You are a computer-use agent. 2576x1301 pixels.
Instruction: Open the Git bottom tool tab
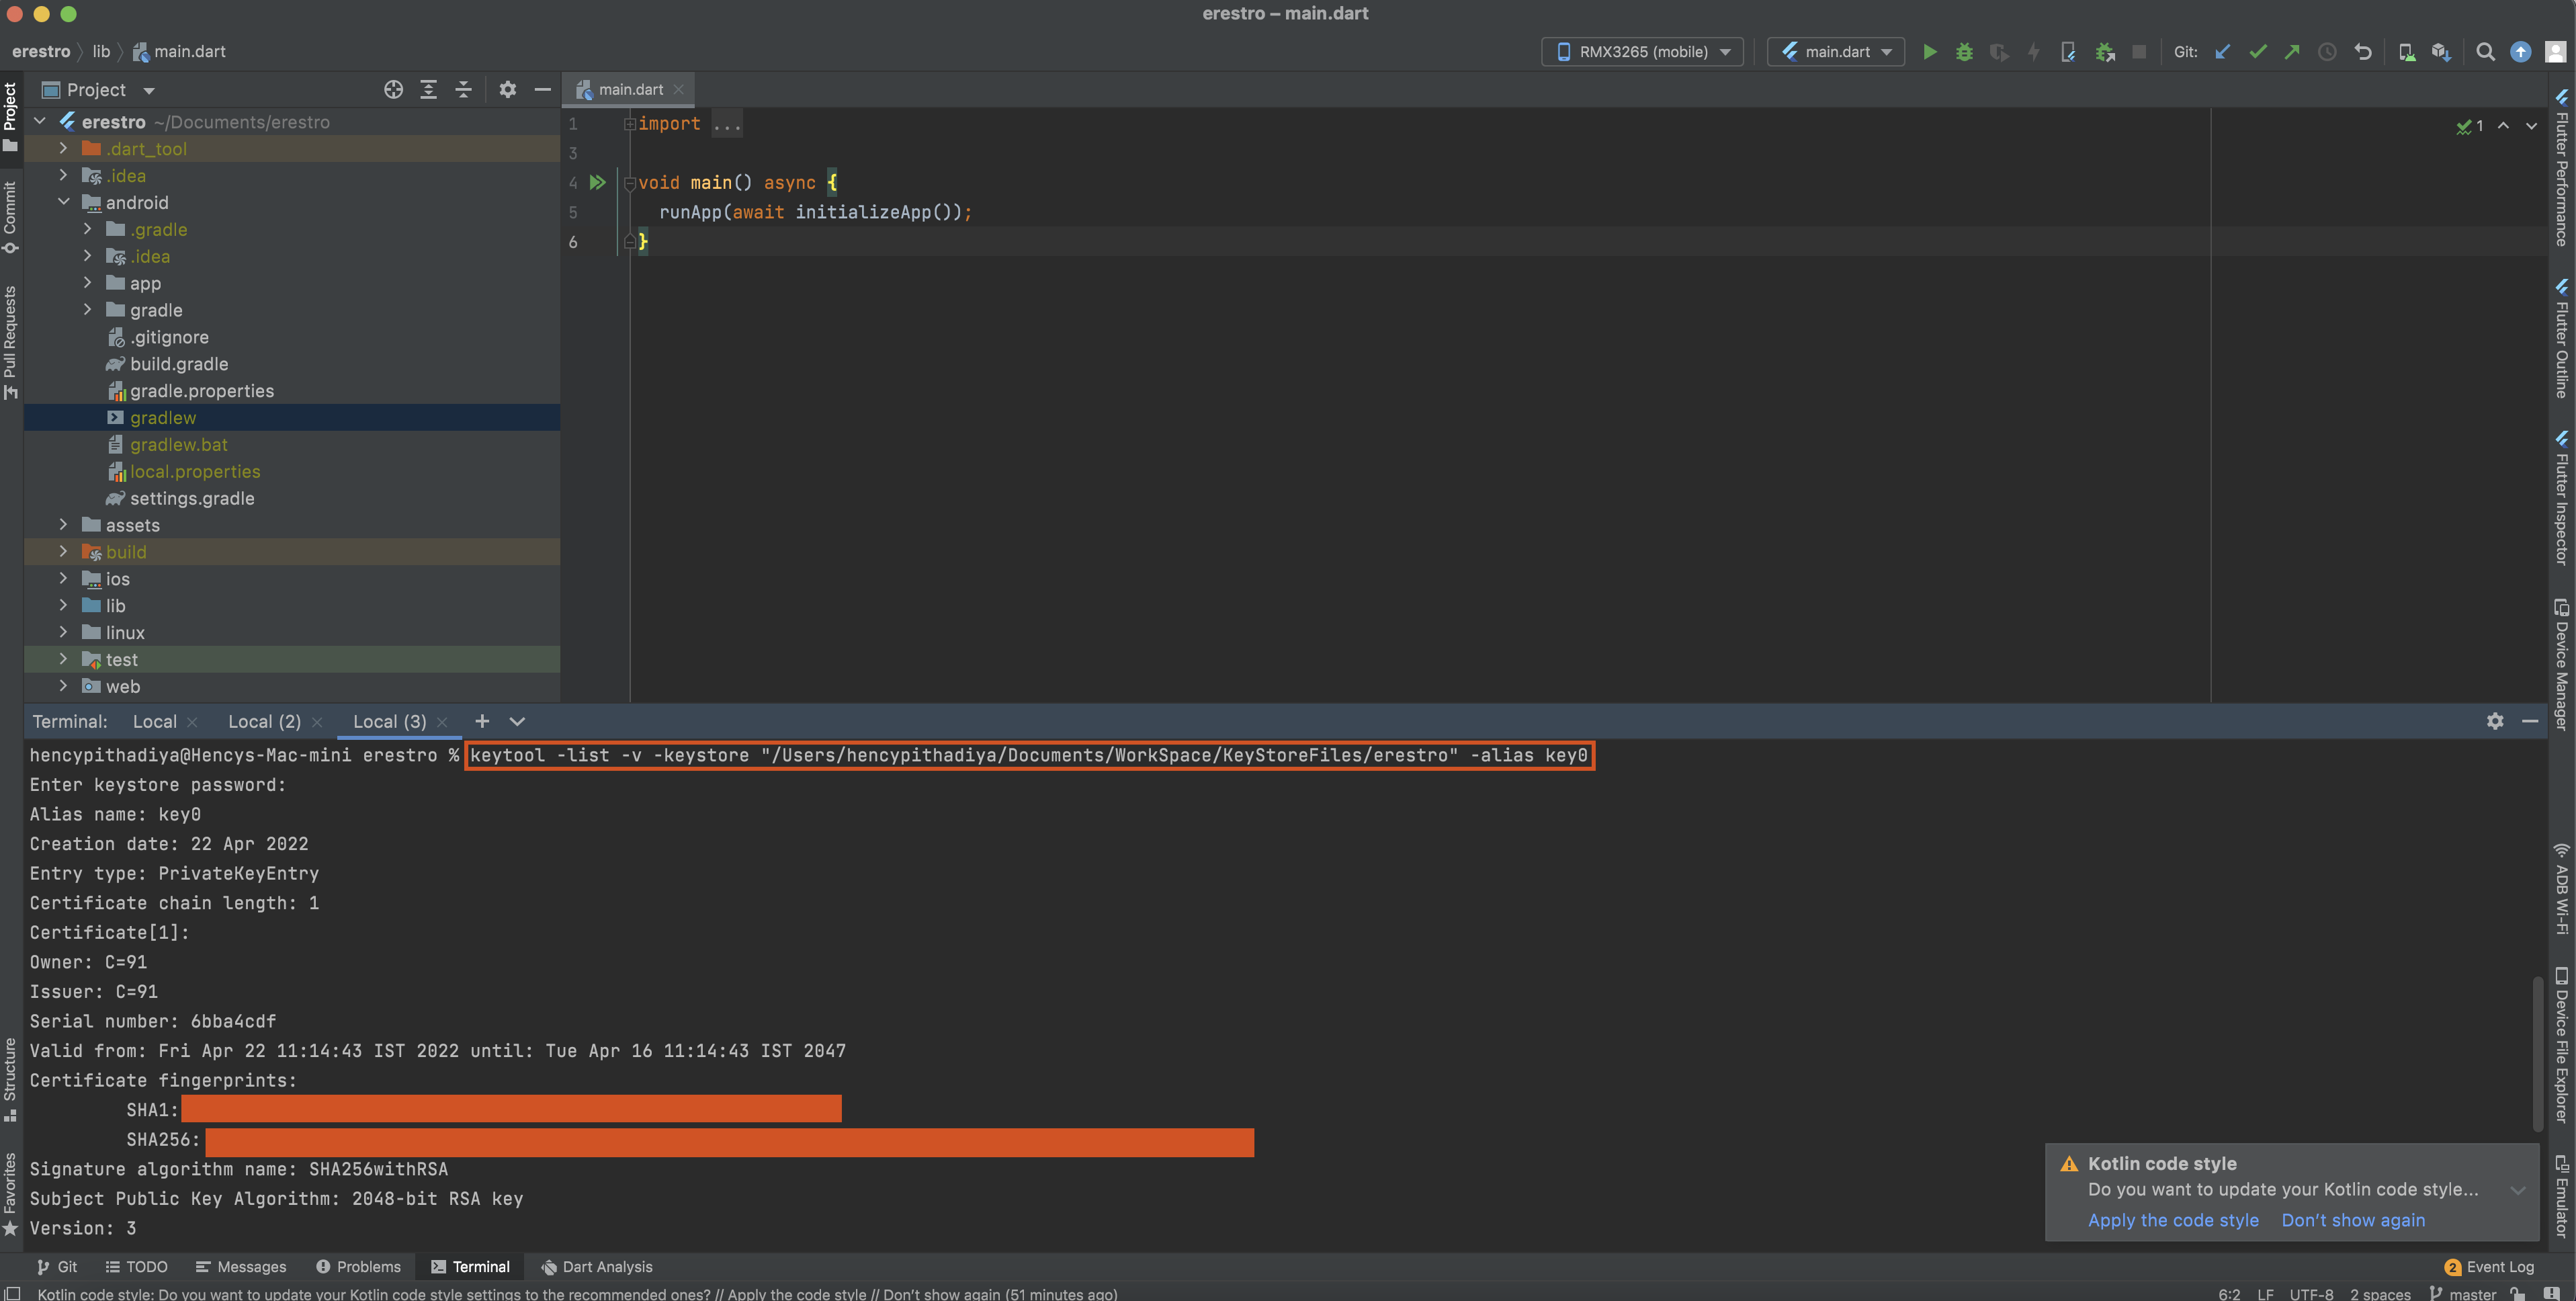click(x=57, y=1266)
